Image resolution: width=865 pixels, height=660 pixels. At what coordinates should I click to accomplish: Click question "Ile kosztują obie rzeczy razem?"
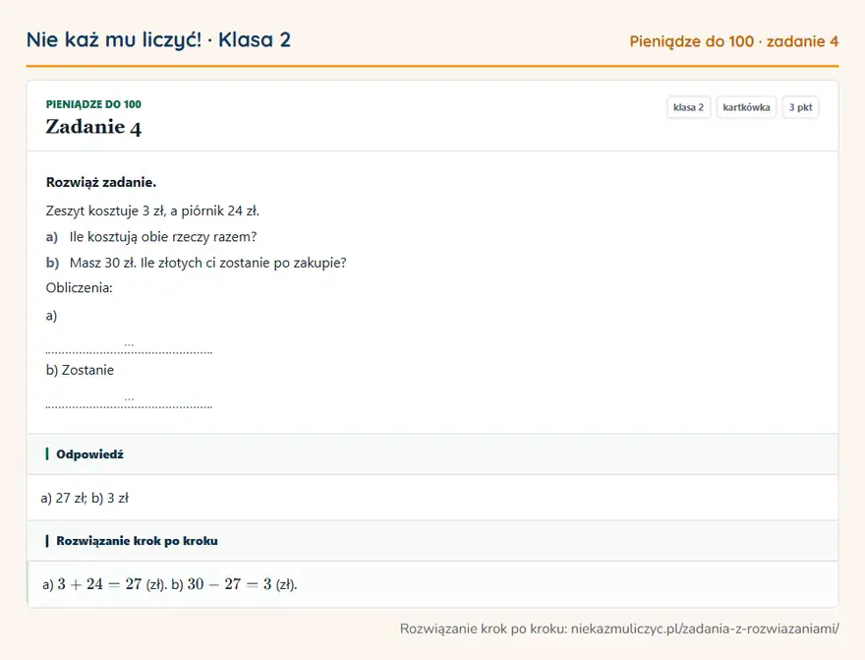coord(163,237)
